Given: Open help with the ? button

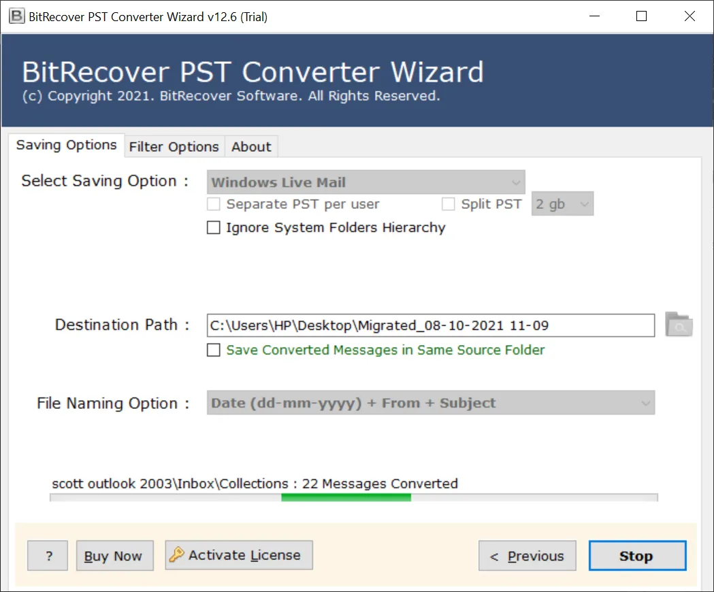Looking at the screenshot, I should click(48, 555).
